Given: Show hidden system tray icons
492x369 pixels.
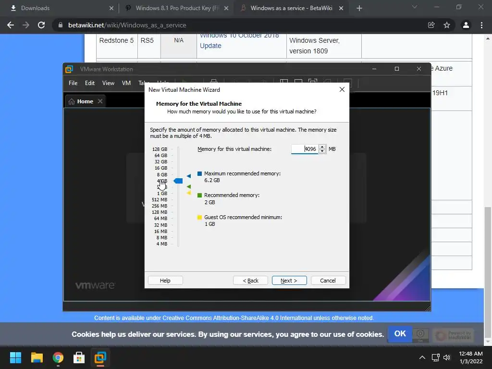Looking at the screenshot, I should click(422, 357).
